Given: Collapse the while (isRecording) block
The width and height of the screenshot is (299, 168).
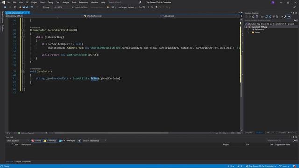Looking at the screenshot, I should pyautogui.click(x=23, y=37).
